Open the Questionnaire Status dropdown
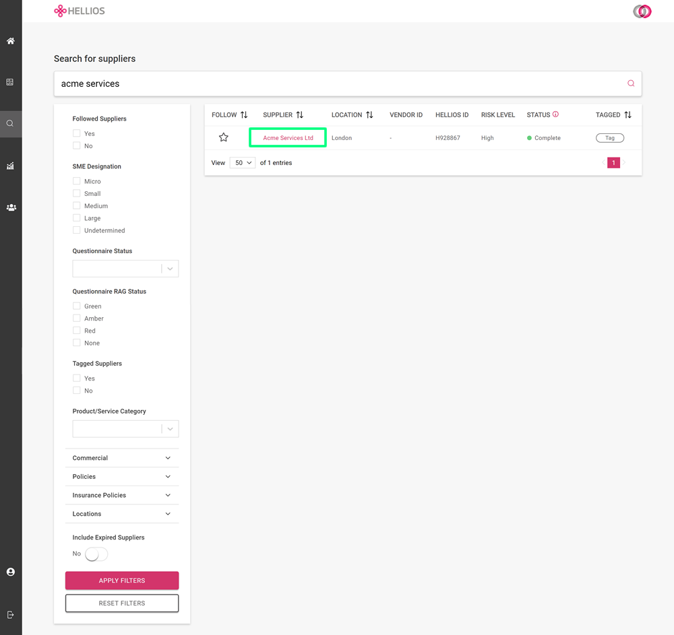The image size is (674, 635). 125,268
